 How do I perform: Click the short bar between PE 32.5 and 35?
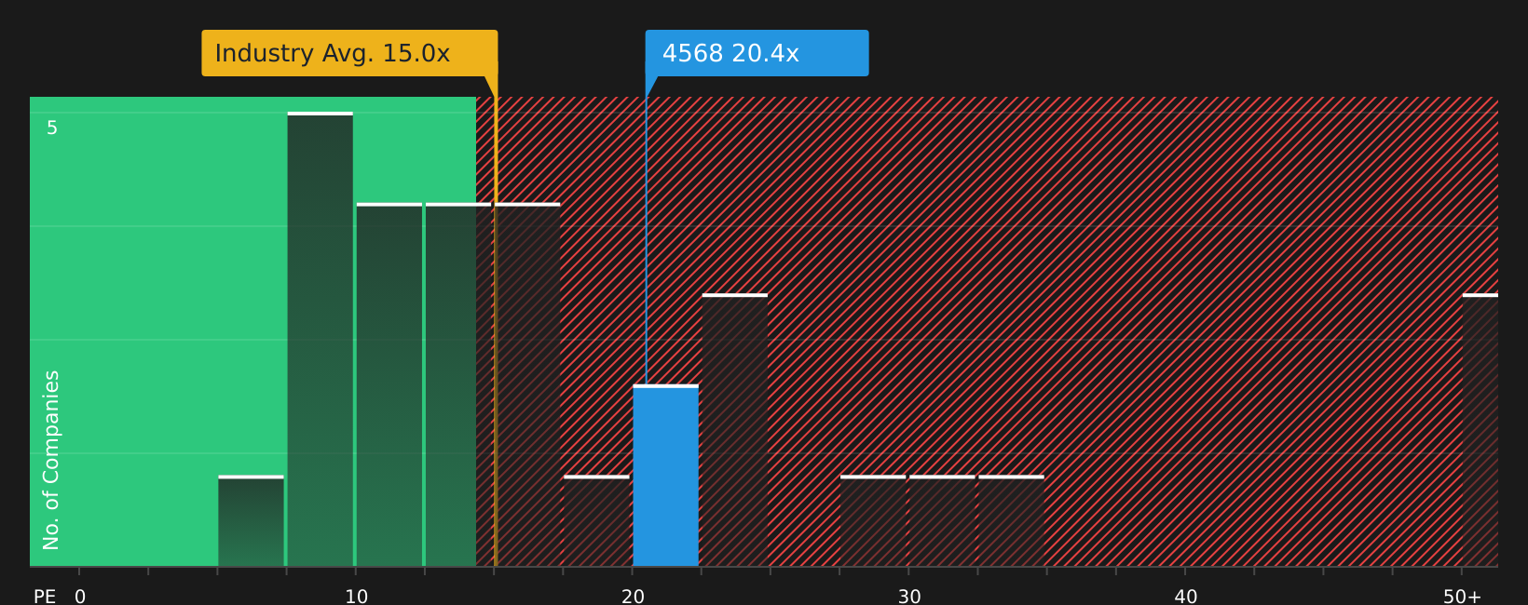pos(1012,521)
